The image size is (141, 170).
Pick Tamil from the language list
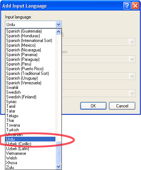point(31,106)
